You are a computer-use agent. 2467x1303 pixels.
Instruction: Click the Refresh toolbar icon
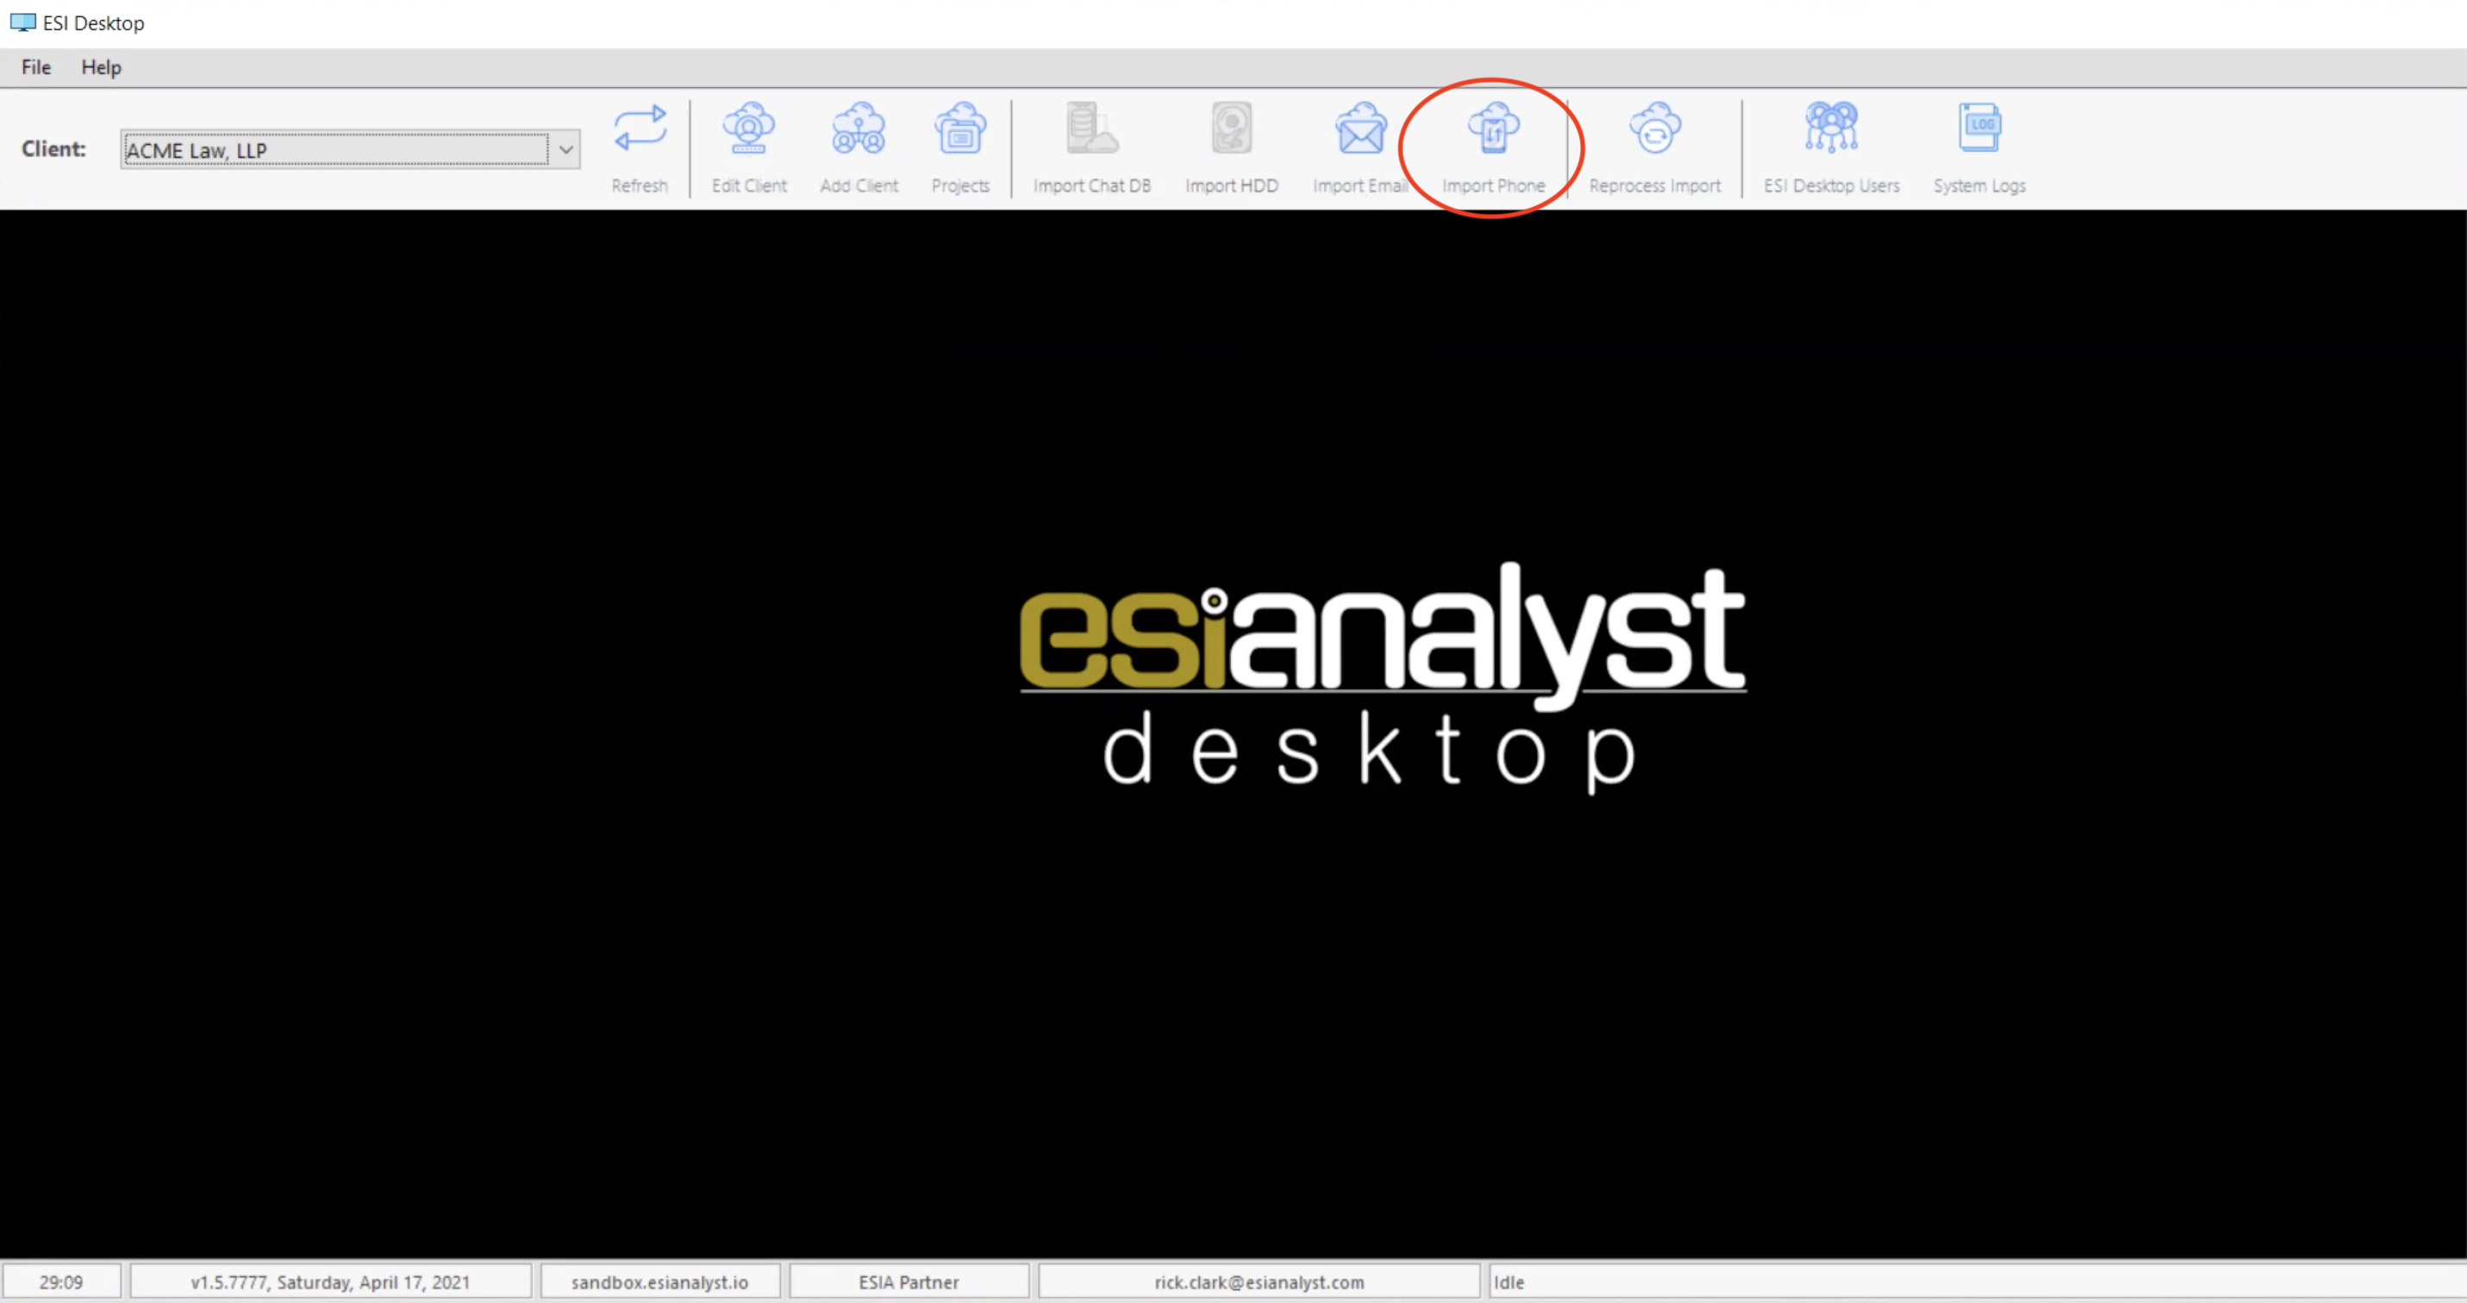pyautogui.click(x=640, y=147)
